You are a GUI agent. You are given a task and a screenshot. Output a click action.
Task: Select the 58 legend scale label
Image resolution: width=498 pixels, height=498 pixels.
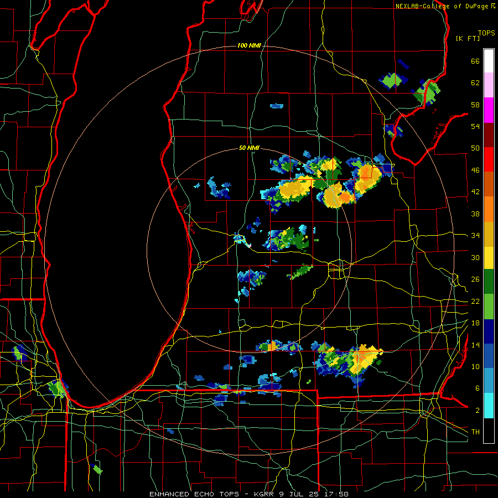coord(475,105)
